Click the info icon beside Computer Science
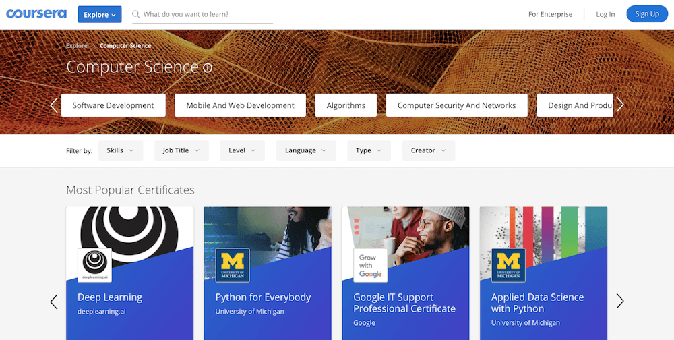This screenshot has width=674, height=340. [x=208, y=67]
